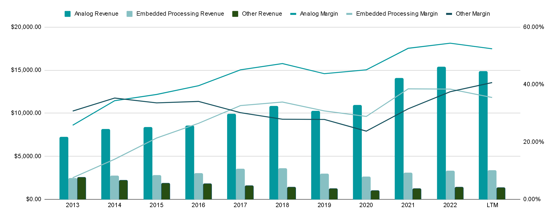Click the 2014 x-axis label
555x219 pixels.
click(x=115, y=205)
